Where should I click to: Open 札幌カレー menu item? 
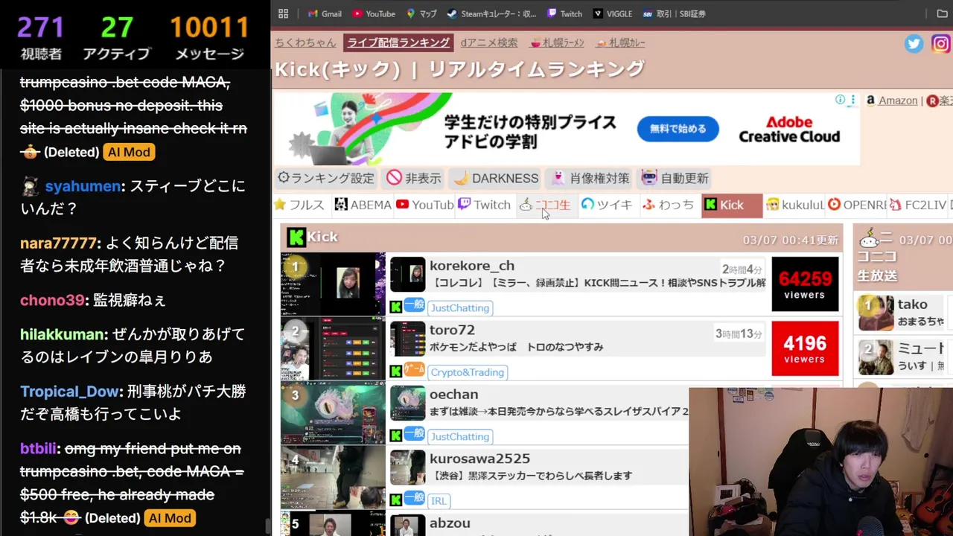coord(621,43)
